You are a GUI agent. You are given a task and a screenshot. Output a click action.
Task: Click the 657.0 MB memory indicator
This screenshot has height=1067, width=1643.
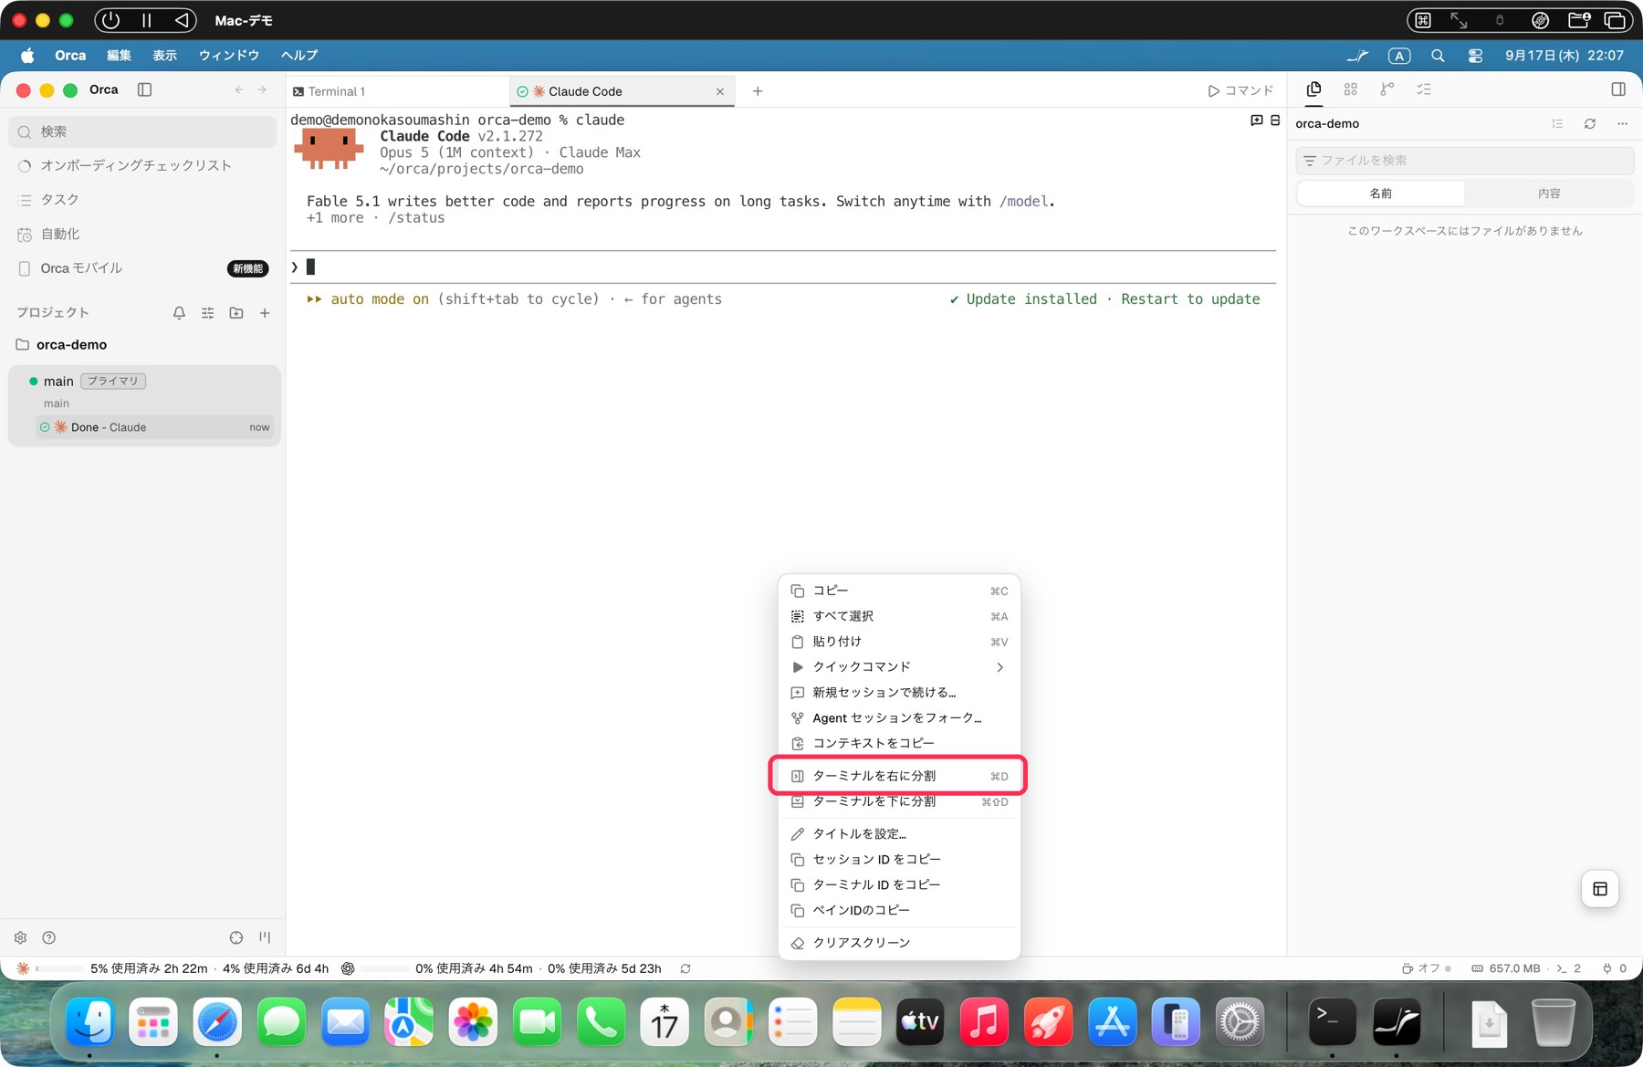pos(1506,968)
